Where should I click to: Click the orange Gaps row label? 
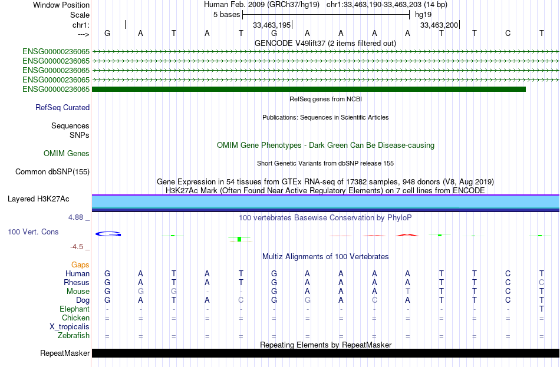[x=80, y=265]
